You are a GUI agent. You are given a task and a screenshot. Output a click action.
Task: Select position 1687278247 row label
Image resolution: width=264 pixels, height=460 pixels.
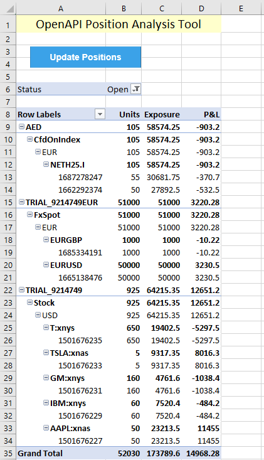(80, 177)
